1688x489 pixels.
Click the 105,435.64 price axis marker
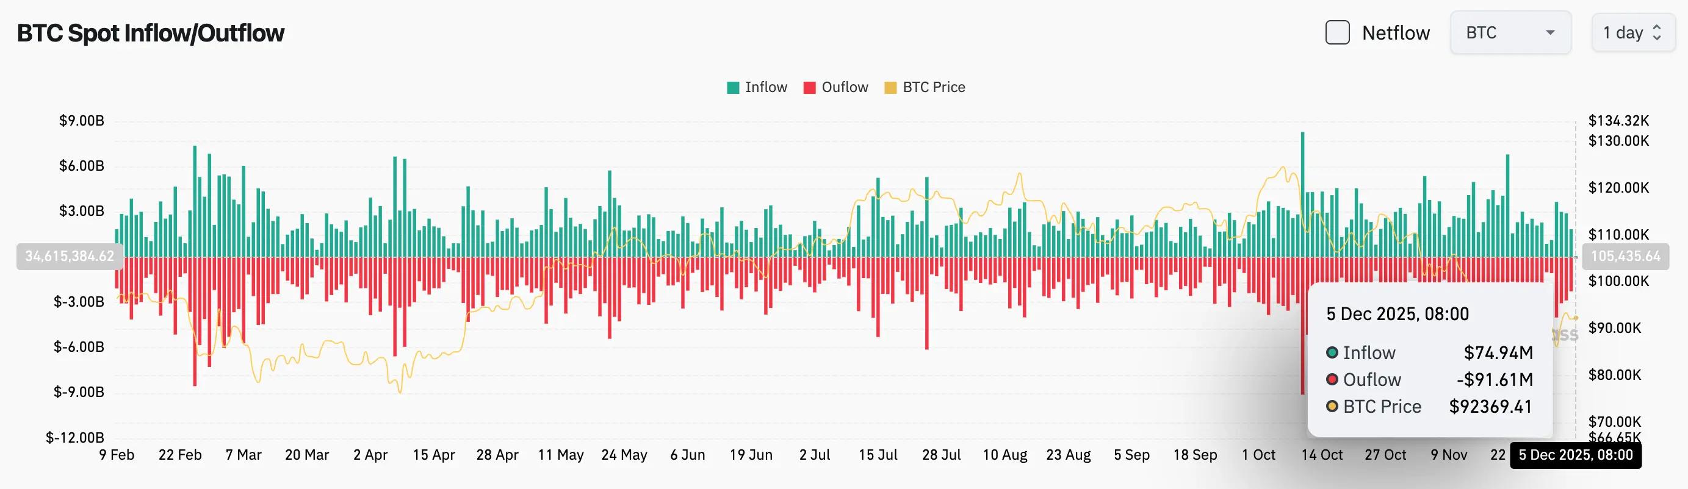tap(1625, 256)
